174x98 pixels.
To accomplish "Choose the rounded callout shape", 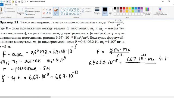I will click(x=73, y=14).
